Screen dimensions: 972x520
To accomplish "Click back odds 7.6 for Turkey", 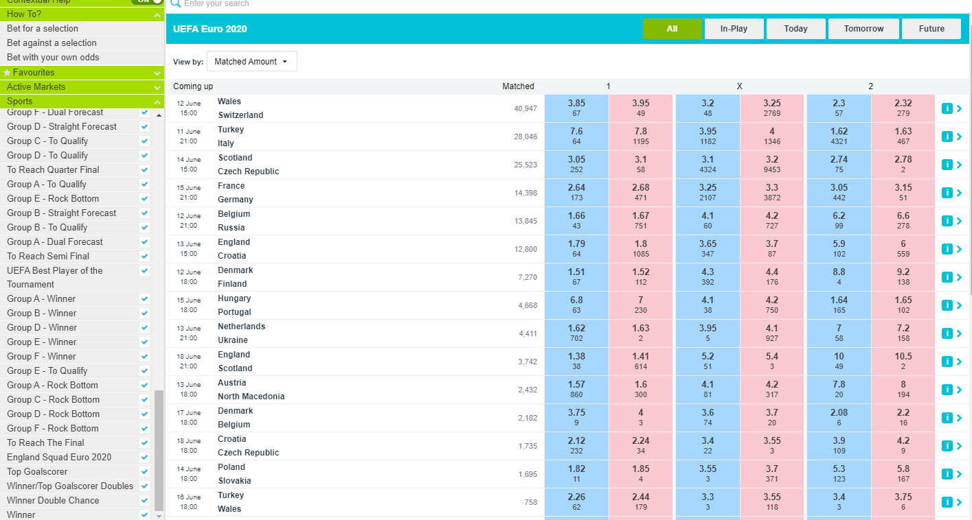I will [x=576, y=137].
